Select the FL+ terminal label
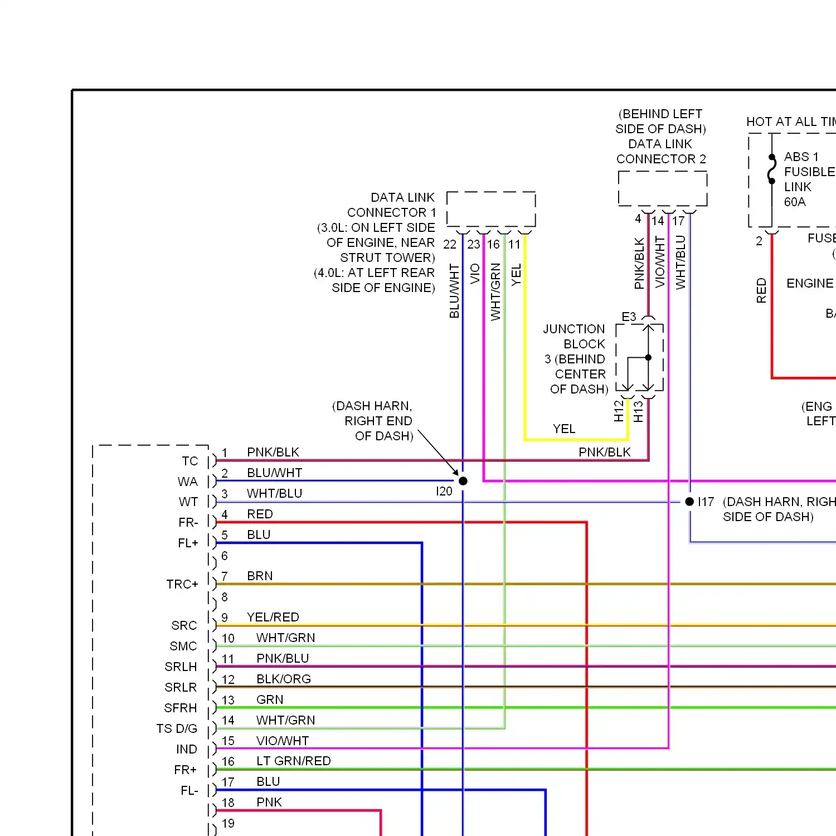836x836 pixels. (x=188, y=543)
